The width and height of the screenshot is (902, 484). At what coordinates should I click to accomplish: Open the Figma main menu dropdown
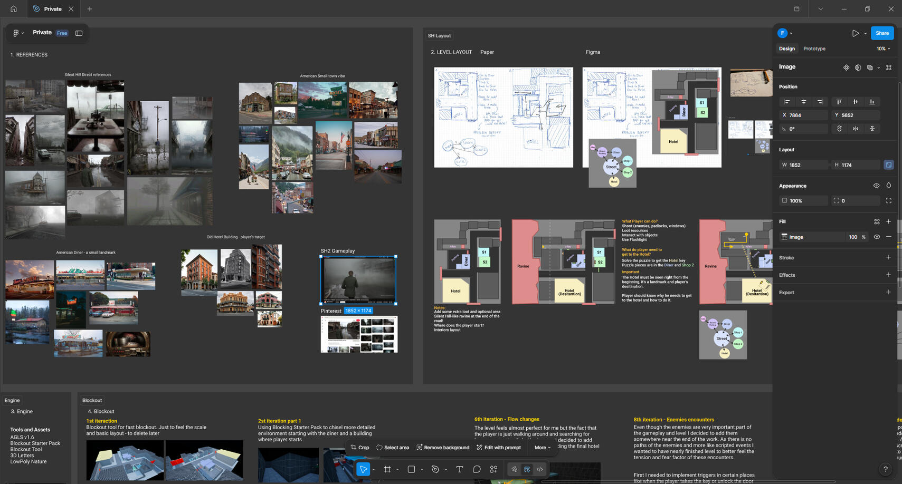point(18,33)
